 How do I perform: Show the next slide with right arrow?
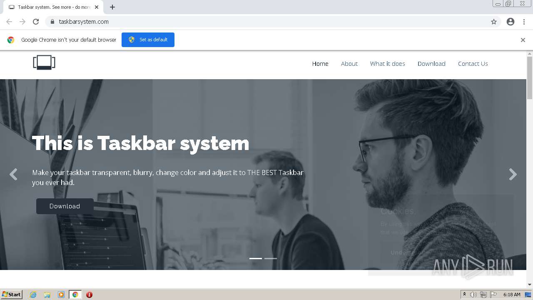pos(513,174)
